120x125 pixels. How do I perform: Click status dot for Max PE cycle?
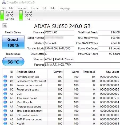(x=5, y=102)
